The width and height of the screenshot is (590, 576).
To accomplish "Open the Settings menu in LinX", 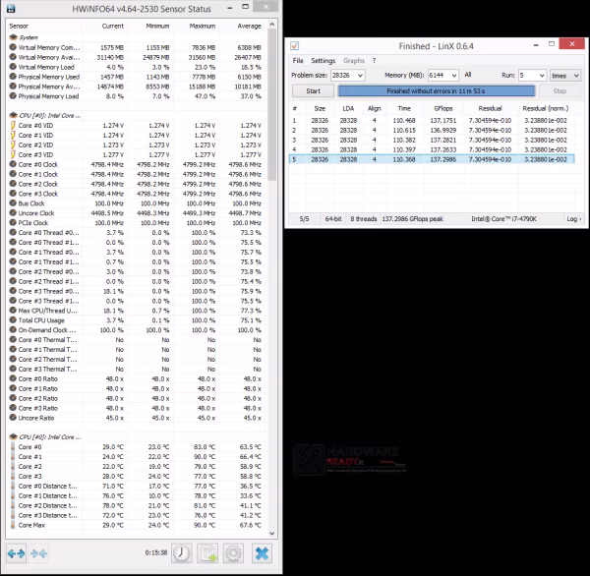I will (323, 61).
